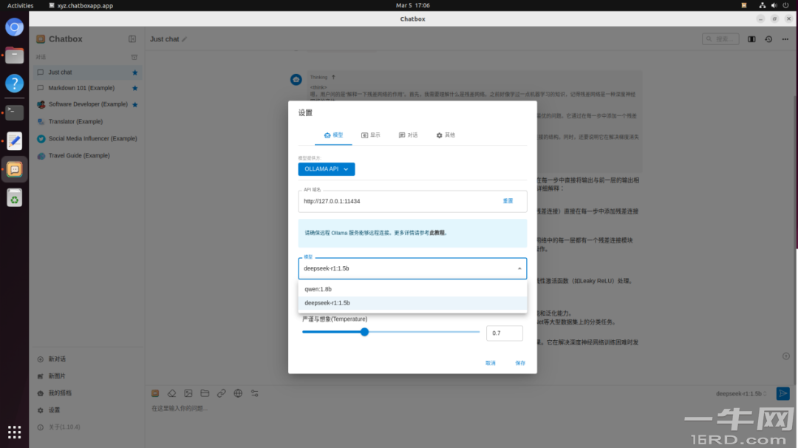Save settings with 保存 button
Image resolution: width=798 pixels, height=448 pixels.
point(520,363)
